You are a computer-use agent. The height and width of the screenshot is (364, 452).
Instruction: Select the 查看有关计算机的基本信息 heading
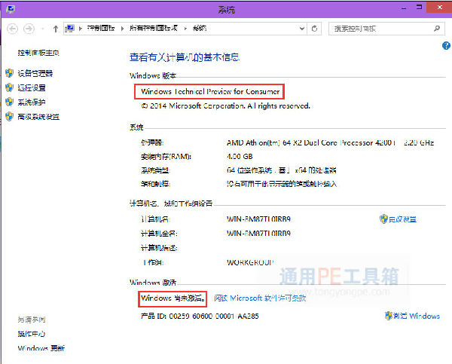[x=185, y=57]
